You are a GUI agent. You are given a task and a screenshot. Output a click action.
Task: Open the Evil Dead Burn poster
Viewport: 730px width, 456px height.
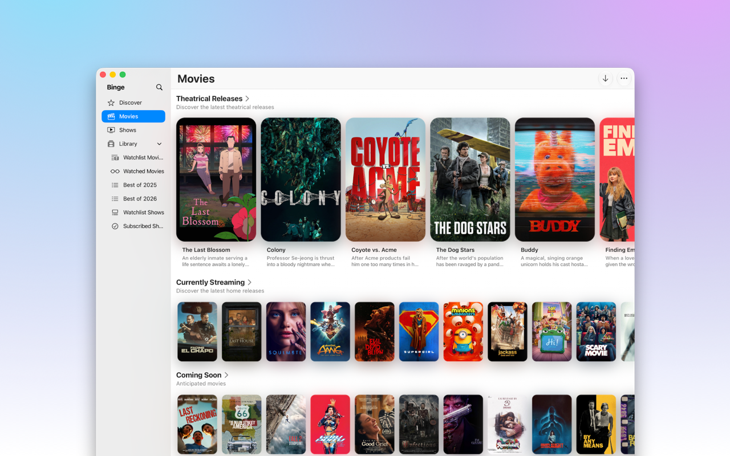[375, 332]
